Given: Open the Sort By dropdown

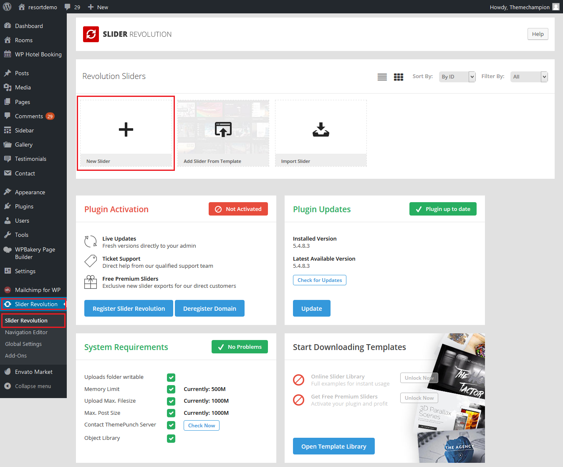Looking at the screenshot, I should point(457,77).
